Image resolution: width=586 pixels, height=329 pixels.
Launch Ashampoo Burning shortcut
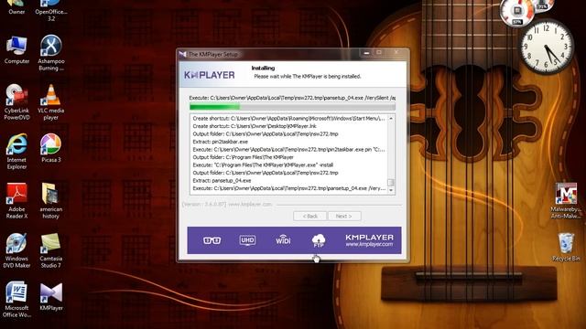tap(51, 53)
